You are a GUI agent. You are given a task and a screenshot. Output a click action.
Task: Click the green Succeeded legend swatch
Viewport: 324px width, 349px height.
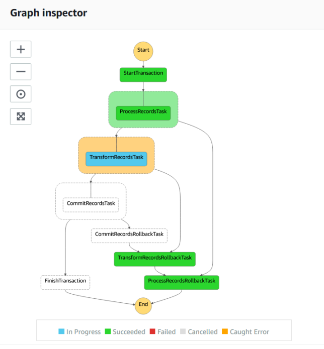click(108, 331)
